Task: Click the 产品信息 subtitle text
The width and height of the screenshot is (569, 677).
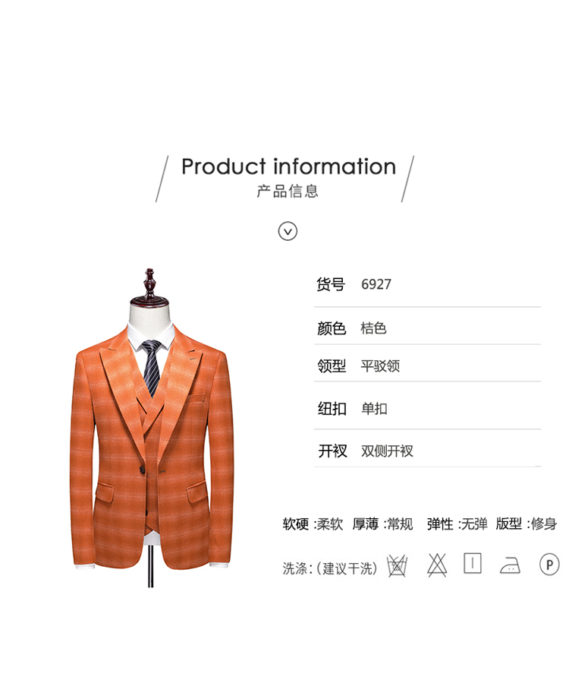Action: [288, 191]
